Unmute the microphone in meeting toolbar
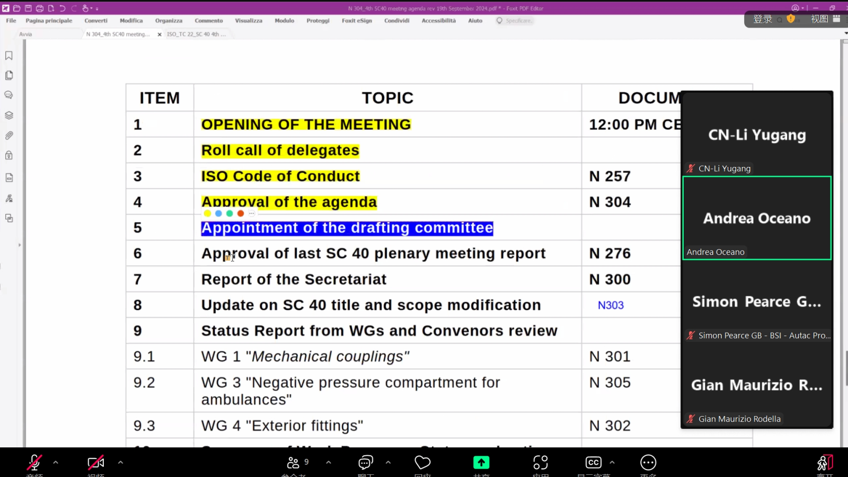This screenshot has width=848, height=477. coord(34,463)
